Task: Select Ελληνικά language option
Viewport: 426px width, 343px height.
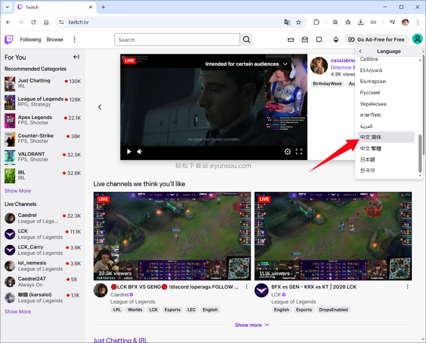Action: click(x=386, y=70)
